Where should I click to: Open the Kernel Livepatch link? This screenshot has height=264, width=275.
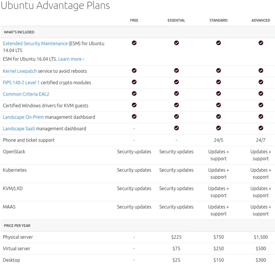pyautogui.click(x=20, y=71)
